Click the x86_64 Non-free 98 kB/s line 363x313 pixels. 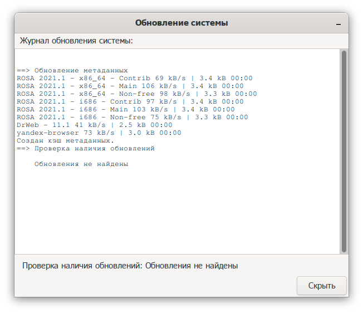[x=137, y=94]
